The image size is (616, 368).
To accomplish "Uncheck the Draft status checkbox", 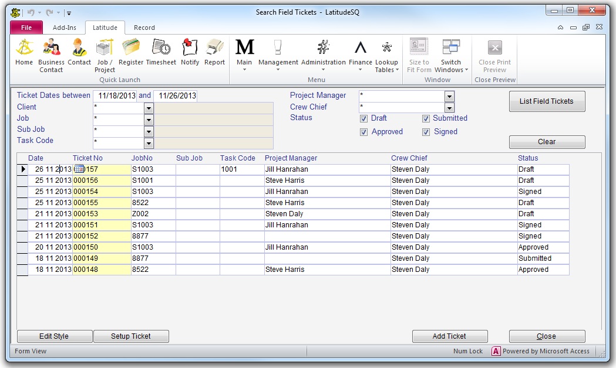I will tap(364, 118).
